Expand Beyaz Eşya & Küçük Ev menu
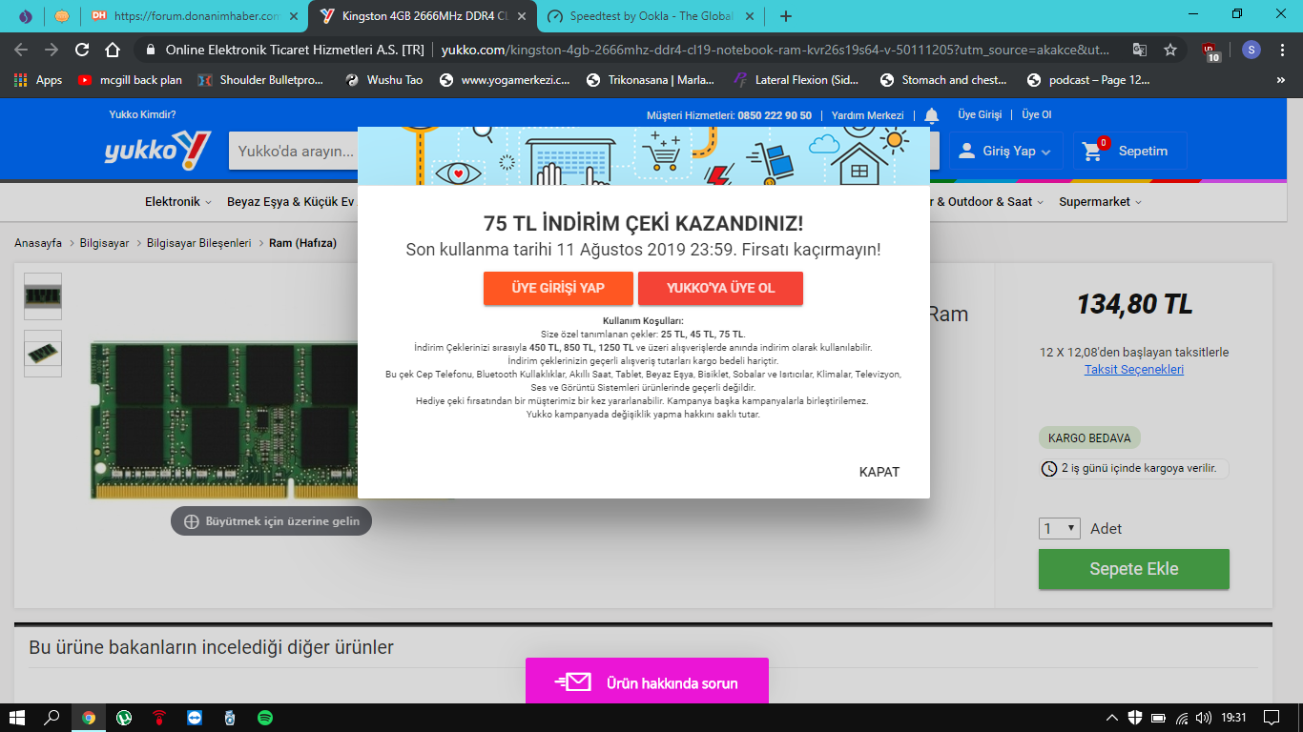The image size is (1303, 732). [x=291, y=202]
